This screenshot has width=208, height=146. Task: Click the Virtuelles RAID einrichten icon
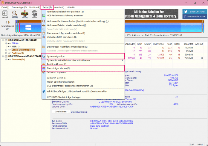click(x=44, y=37)
